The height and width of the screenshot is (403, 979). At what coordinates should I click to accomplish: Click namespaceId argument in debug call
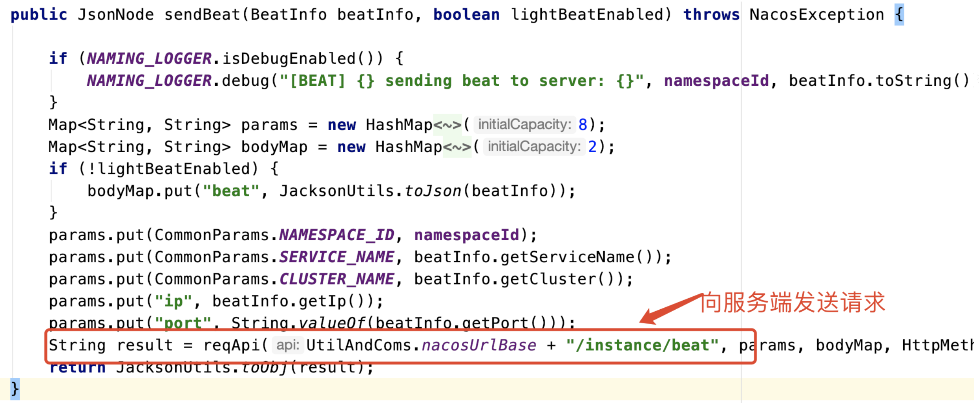(x=716, y=81)
